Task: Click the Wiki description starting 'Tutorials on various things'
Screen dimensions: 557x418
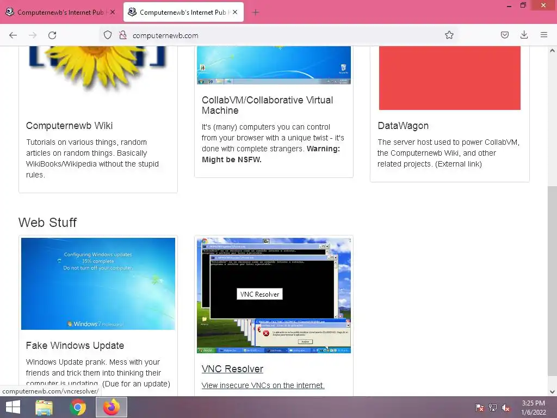Action: coord(92,158)
